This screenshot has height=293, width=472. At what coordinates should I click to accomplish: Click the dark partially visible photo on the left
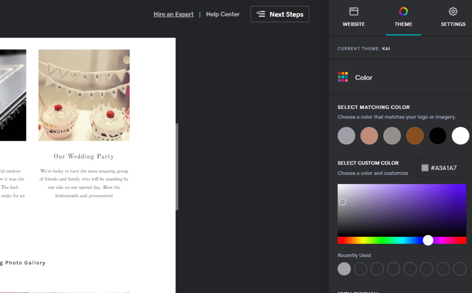coord(13,95)
